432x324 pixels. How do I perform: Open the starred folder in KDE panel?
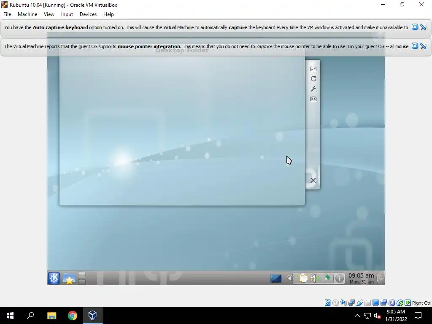[x=69, y=278]
